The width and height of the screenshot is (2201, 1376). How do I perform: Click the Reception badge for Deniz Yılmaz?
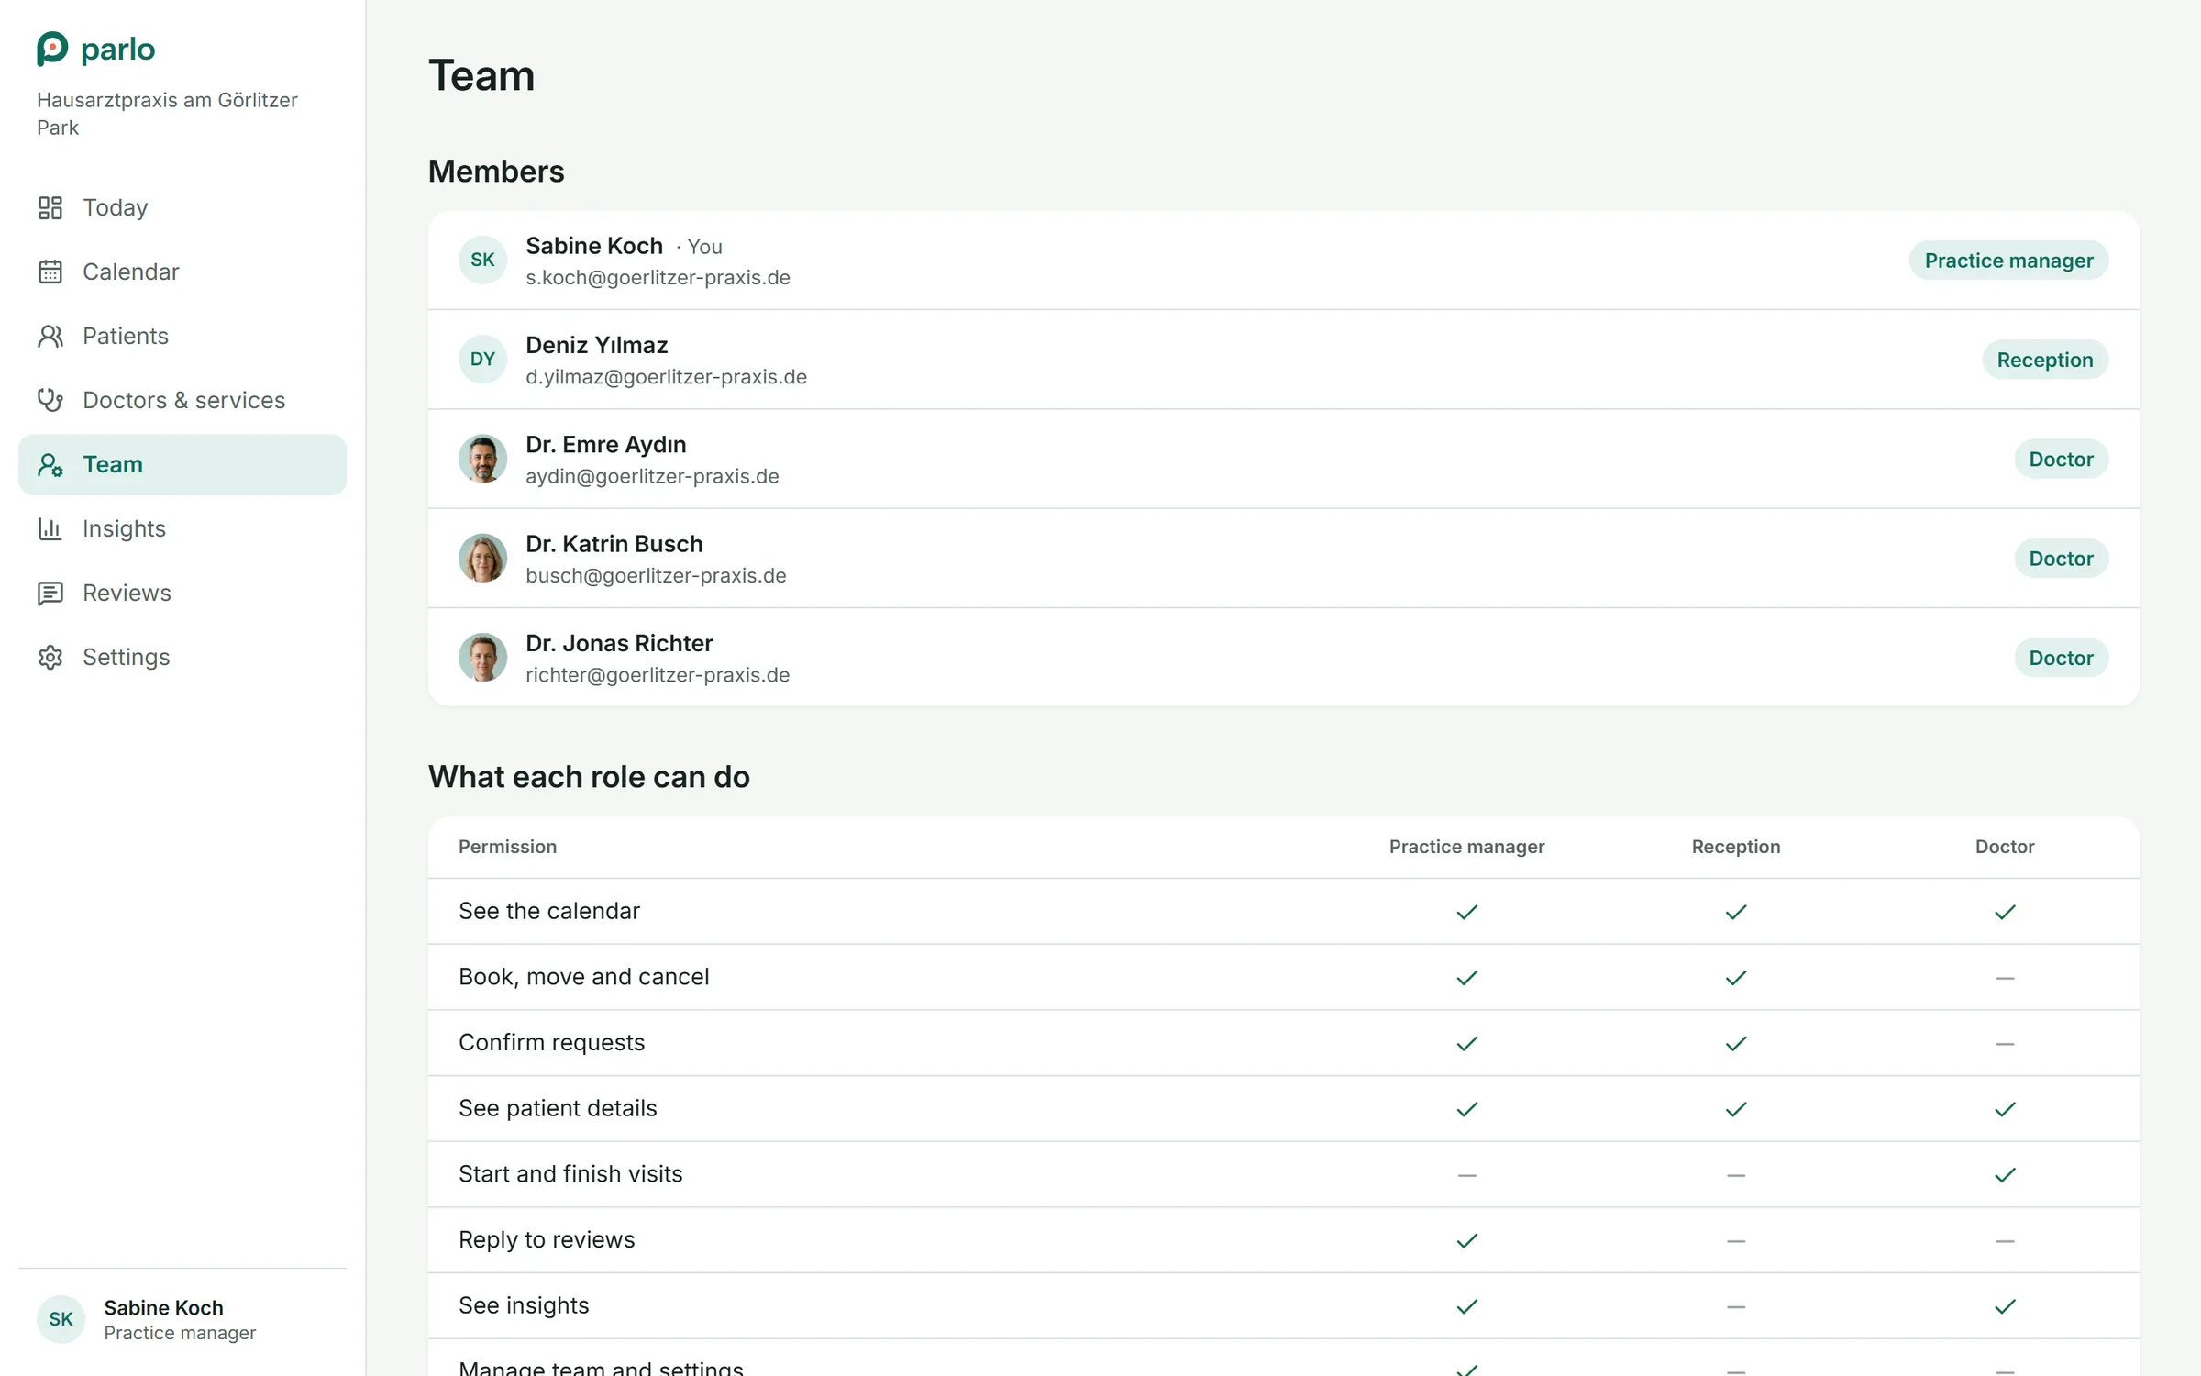coord(2045,360)
